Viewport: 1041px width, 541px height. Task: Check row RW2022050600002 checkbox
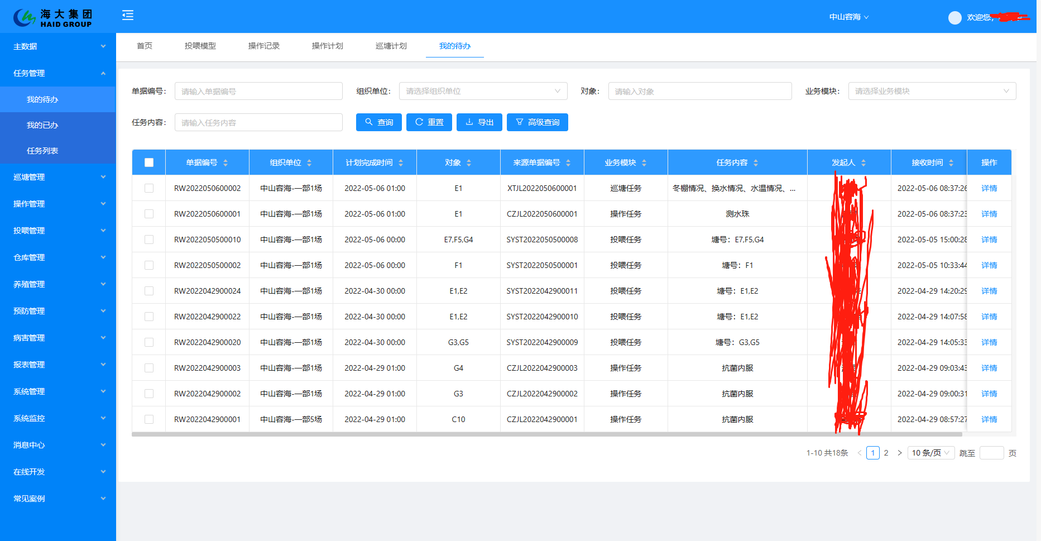tap(149, 188)
